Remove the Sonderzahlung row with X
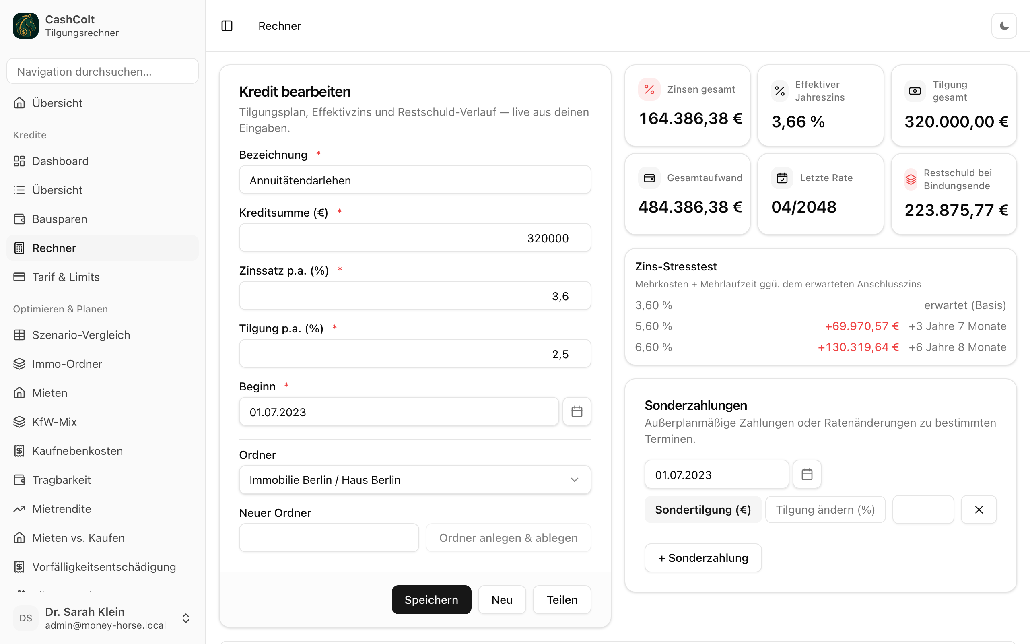 point(978,510)
